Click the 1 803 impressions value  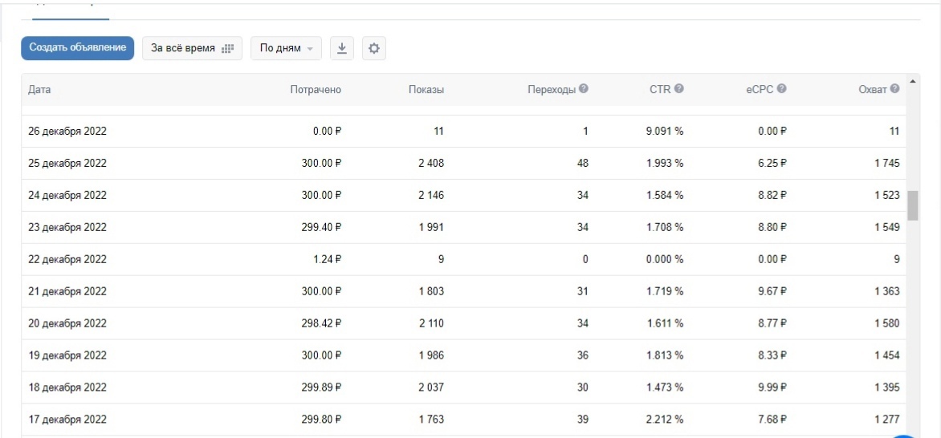(x=432, y=292)
